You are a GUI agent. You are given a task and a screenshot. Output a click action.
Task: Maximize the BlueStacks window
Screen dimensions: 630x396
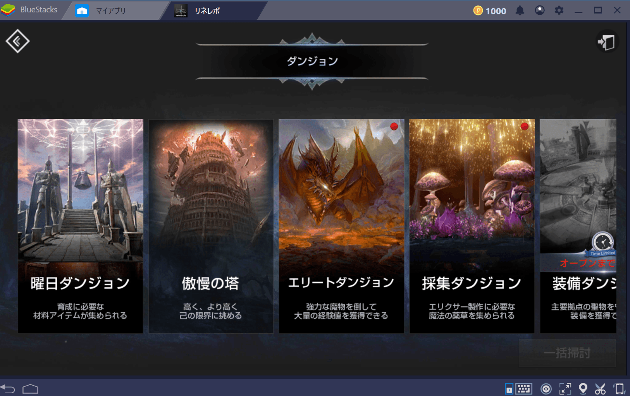point(598,10)
